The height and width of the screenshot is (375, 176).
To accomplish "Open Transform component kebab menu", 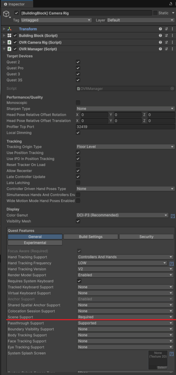I will click(x=172, y=29).
